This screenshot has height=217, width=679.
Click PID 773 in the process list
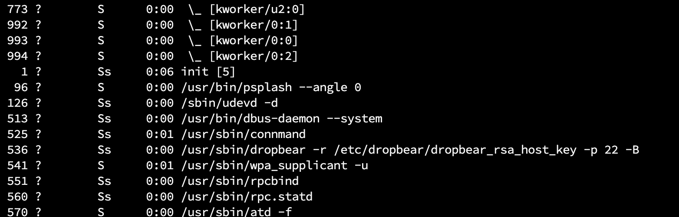pyautogui.click(x=17, y=9)
